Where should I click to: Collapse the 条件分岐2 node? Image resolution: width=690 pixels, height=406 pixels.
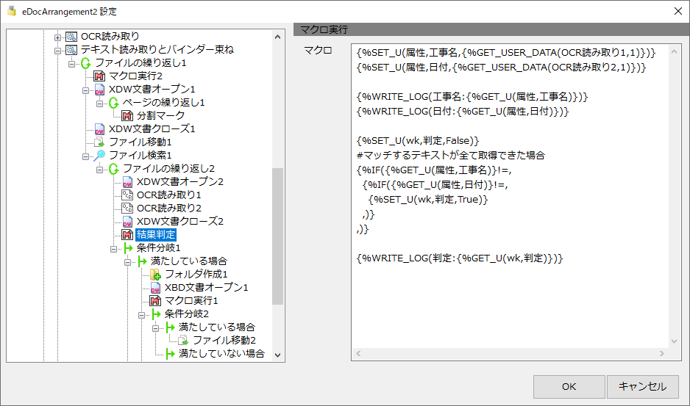142,316
